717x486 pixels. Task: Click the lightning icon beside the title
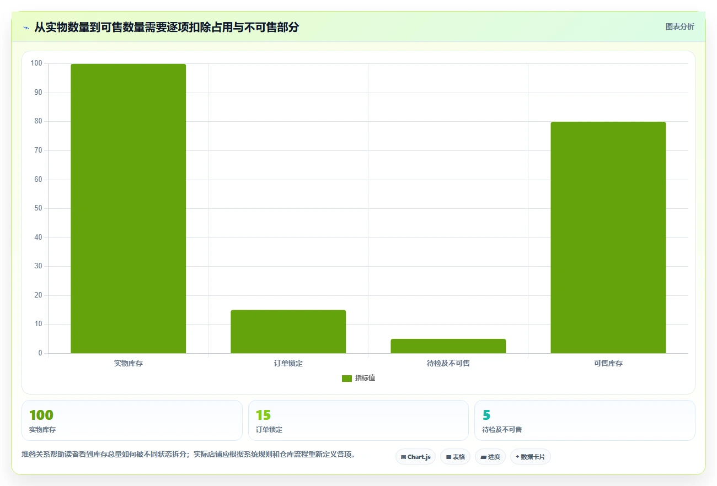(x=26, y=28)
